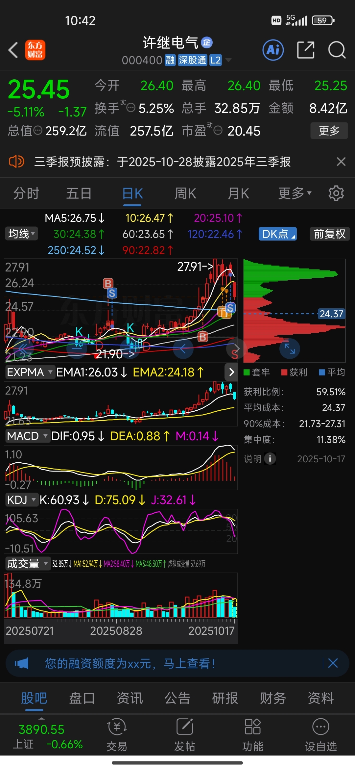Select the 日K daily chart tab
This screenshot has height=770, width=355.
(132, 193)
